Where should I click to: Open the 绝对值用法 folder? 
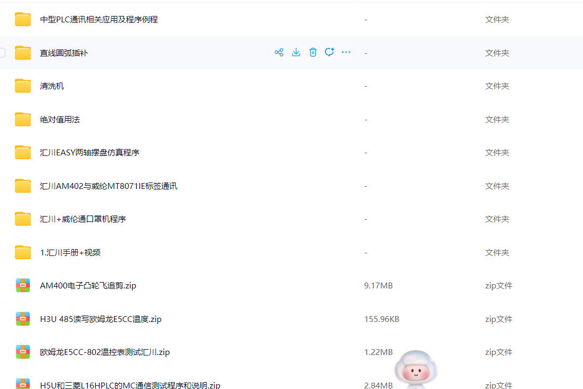[x=60, y=120]
